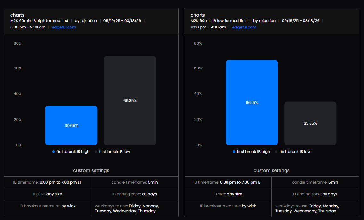This screenshot has width=364, height=220.
Task: Click 'weekdays to use' cell in right table
Action: (x=315, y=208)
